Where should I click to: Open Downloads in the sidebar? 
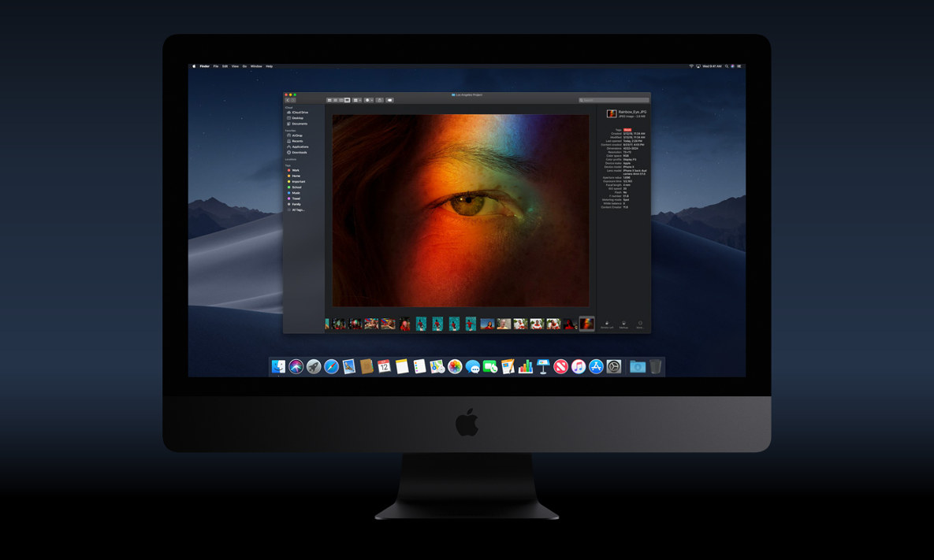point(297,152)
